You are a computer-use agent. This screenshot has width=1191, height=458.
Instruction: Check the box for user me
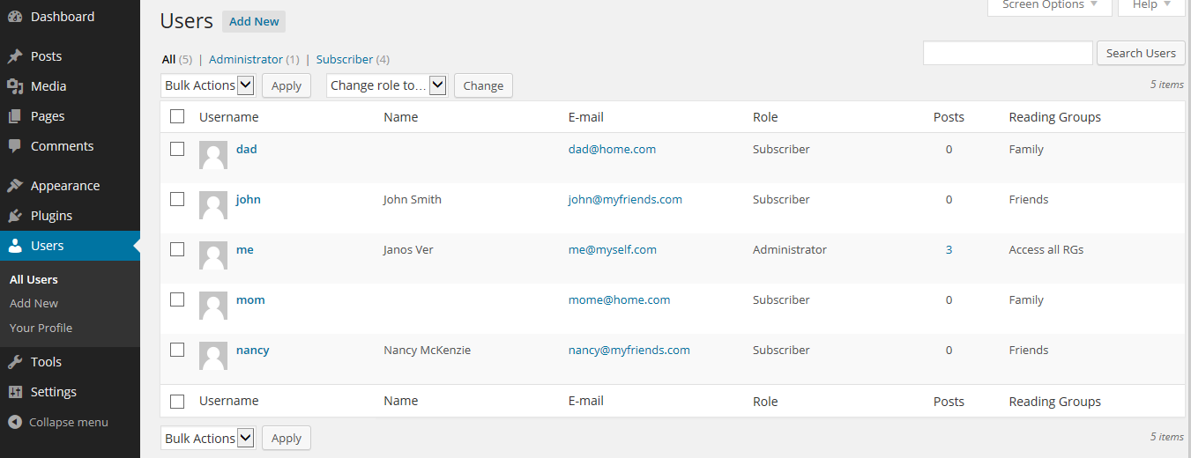177,249
